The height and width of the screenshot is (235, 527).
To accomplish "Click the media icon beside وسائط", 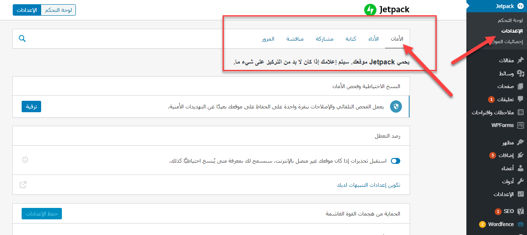I will tap(520, 74).
